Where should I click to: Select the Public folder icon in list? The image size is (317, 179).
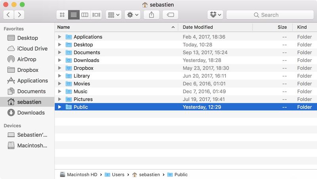69,107
